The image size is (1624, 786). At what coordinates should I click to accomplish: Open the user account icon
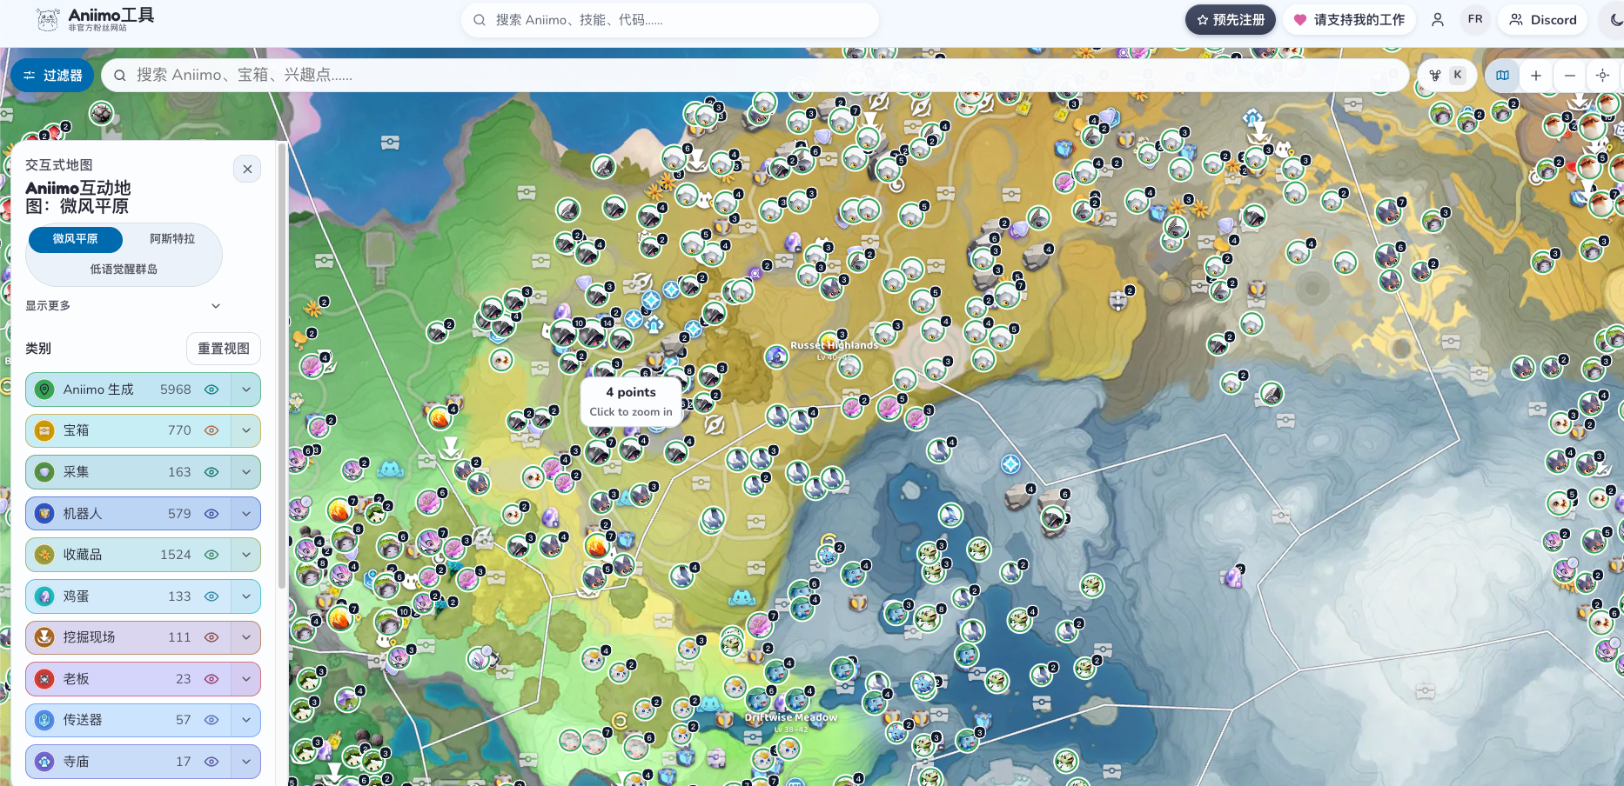tap(1438, 20)
